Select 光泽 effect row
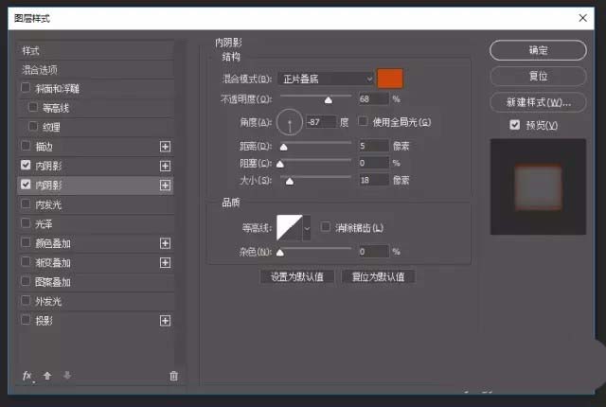Image resolution: width=606 pixels, height=407 pixels. pos(96,224)
